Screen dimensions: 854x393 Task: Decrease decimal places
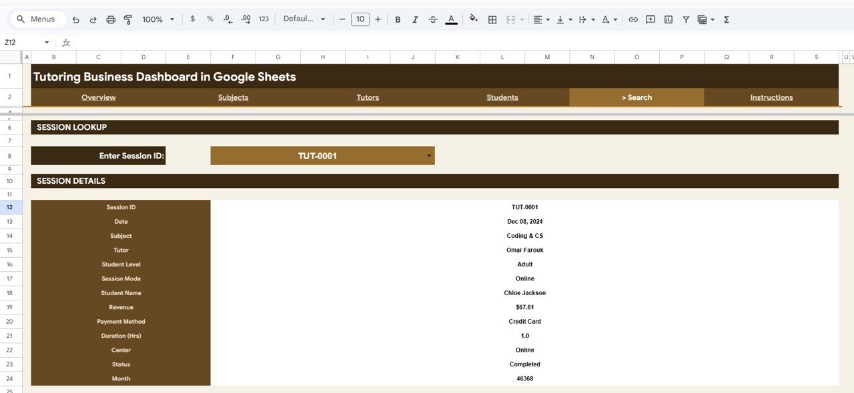(228, 19)
